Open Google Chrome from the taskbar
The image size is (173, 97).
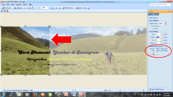pos(58,95)
